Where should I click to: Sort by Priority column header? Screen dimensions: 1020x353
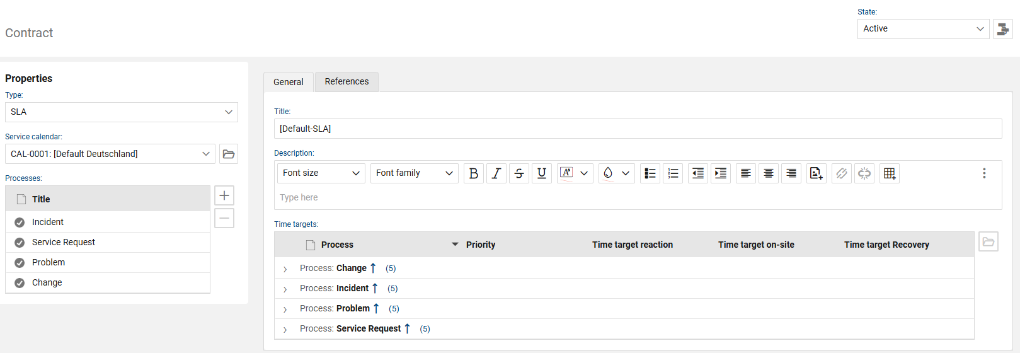[481, 245]
